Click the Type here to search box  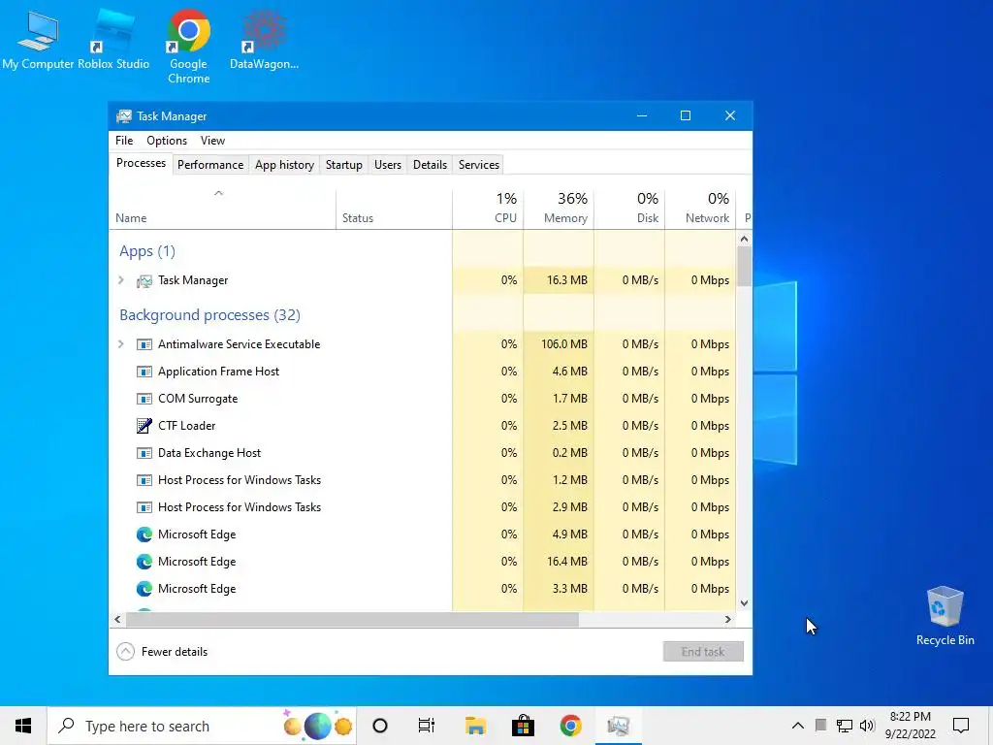point(202,726)
